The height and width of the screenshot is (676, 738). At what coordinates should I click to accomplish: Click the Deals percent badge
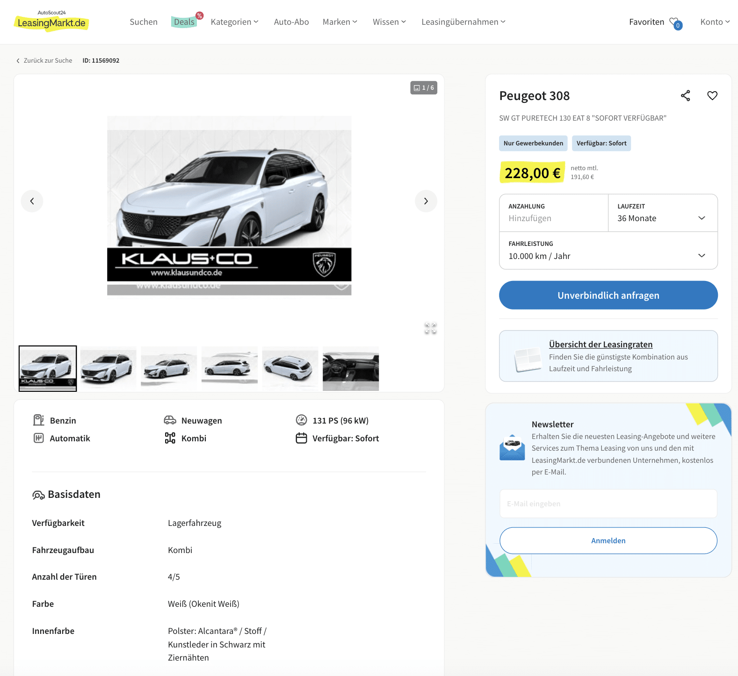click(200, 16)
